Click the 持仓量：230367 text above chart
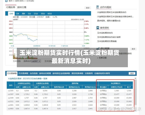Viewport: 145px width, 115px height. (37, 17)
